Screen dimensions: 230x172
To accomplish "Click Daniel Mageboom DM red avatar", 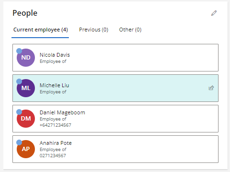I will click(x=26, y=119).
